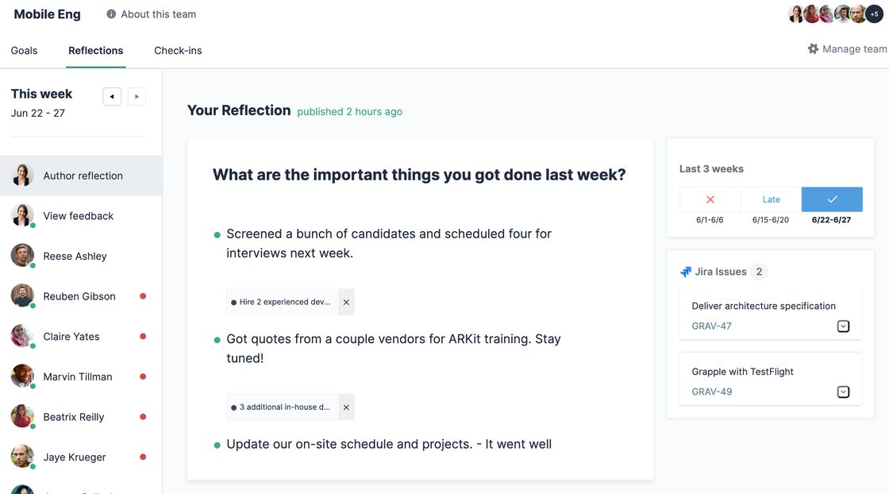Open Reuben Gibson's reflection

79,296
